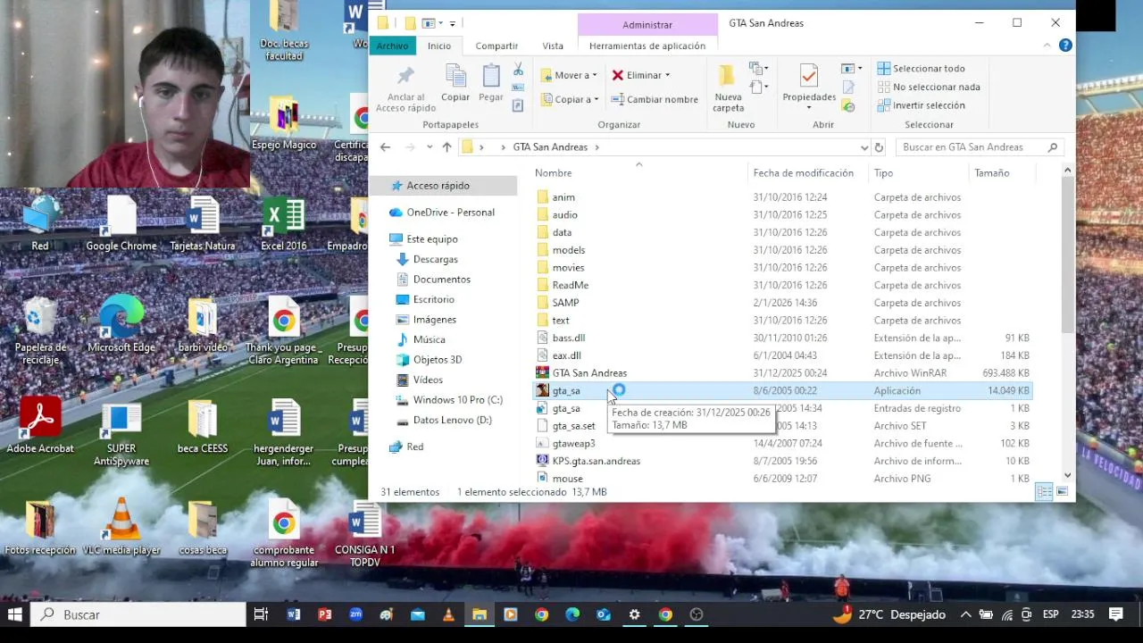This screenshot has width=1143, height=643.
Task: Show hidden system tray icons chevron
Action: [x=965, y=614]
